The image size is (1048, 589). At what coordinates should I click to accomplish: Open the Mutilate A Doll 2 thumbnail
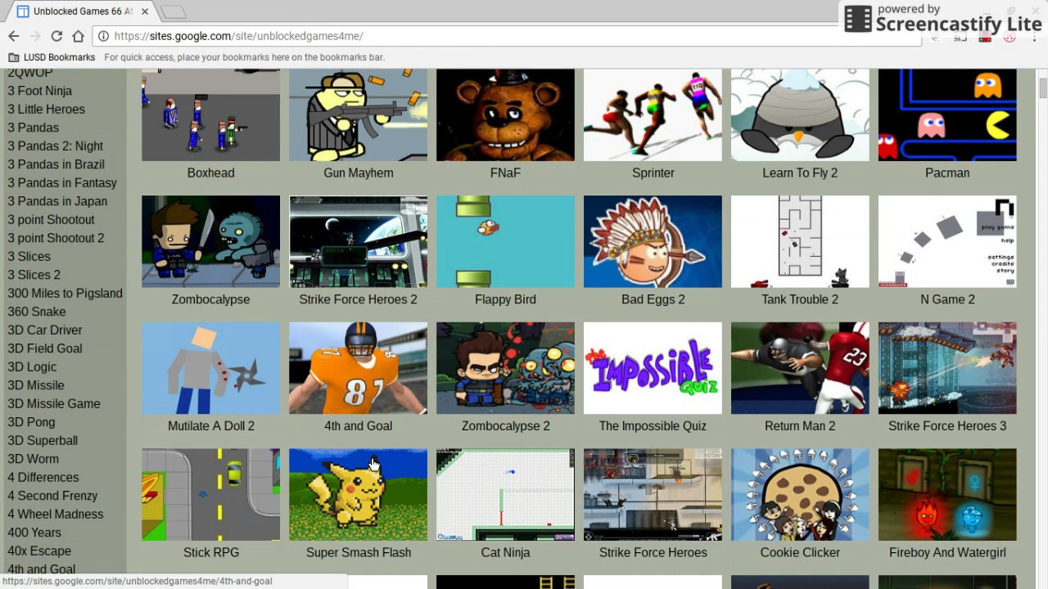pyautogui.click(x=210, y=368)
